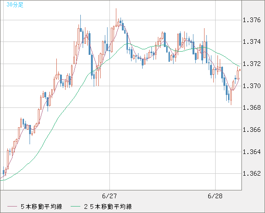
Task: Click the 5本移動平均線 legend text
Action: (x=42, y=207)
